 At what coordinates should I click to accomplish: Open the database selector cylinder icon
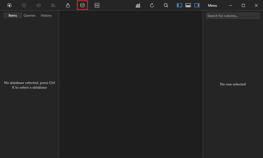[82, 5]
